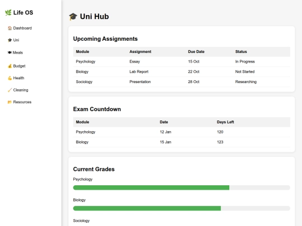Click the Current Grades heading
302x226 pixels.
94,169
